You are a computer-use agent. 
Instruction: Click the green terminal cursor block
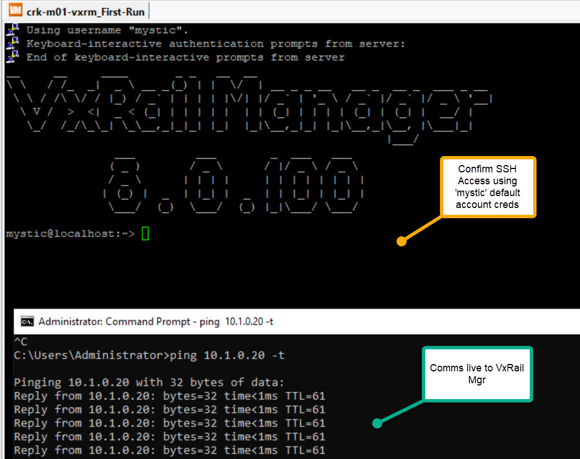[x=145, y=233]
